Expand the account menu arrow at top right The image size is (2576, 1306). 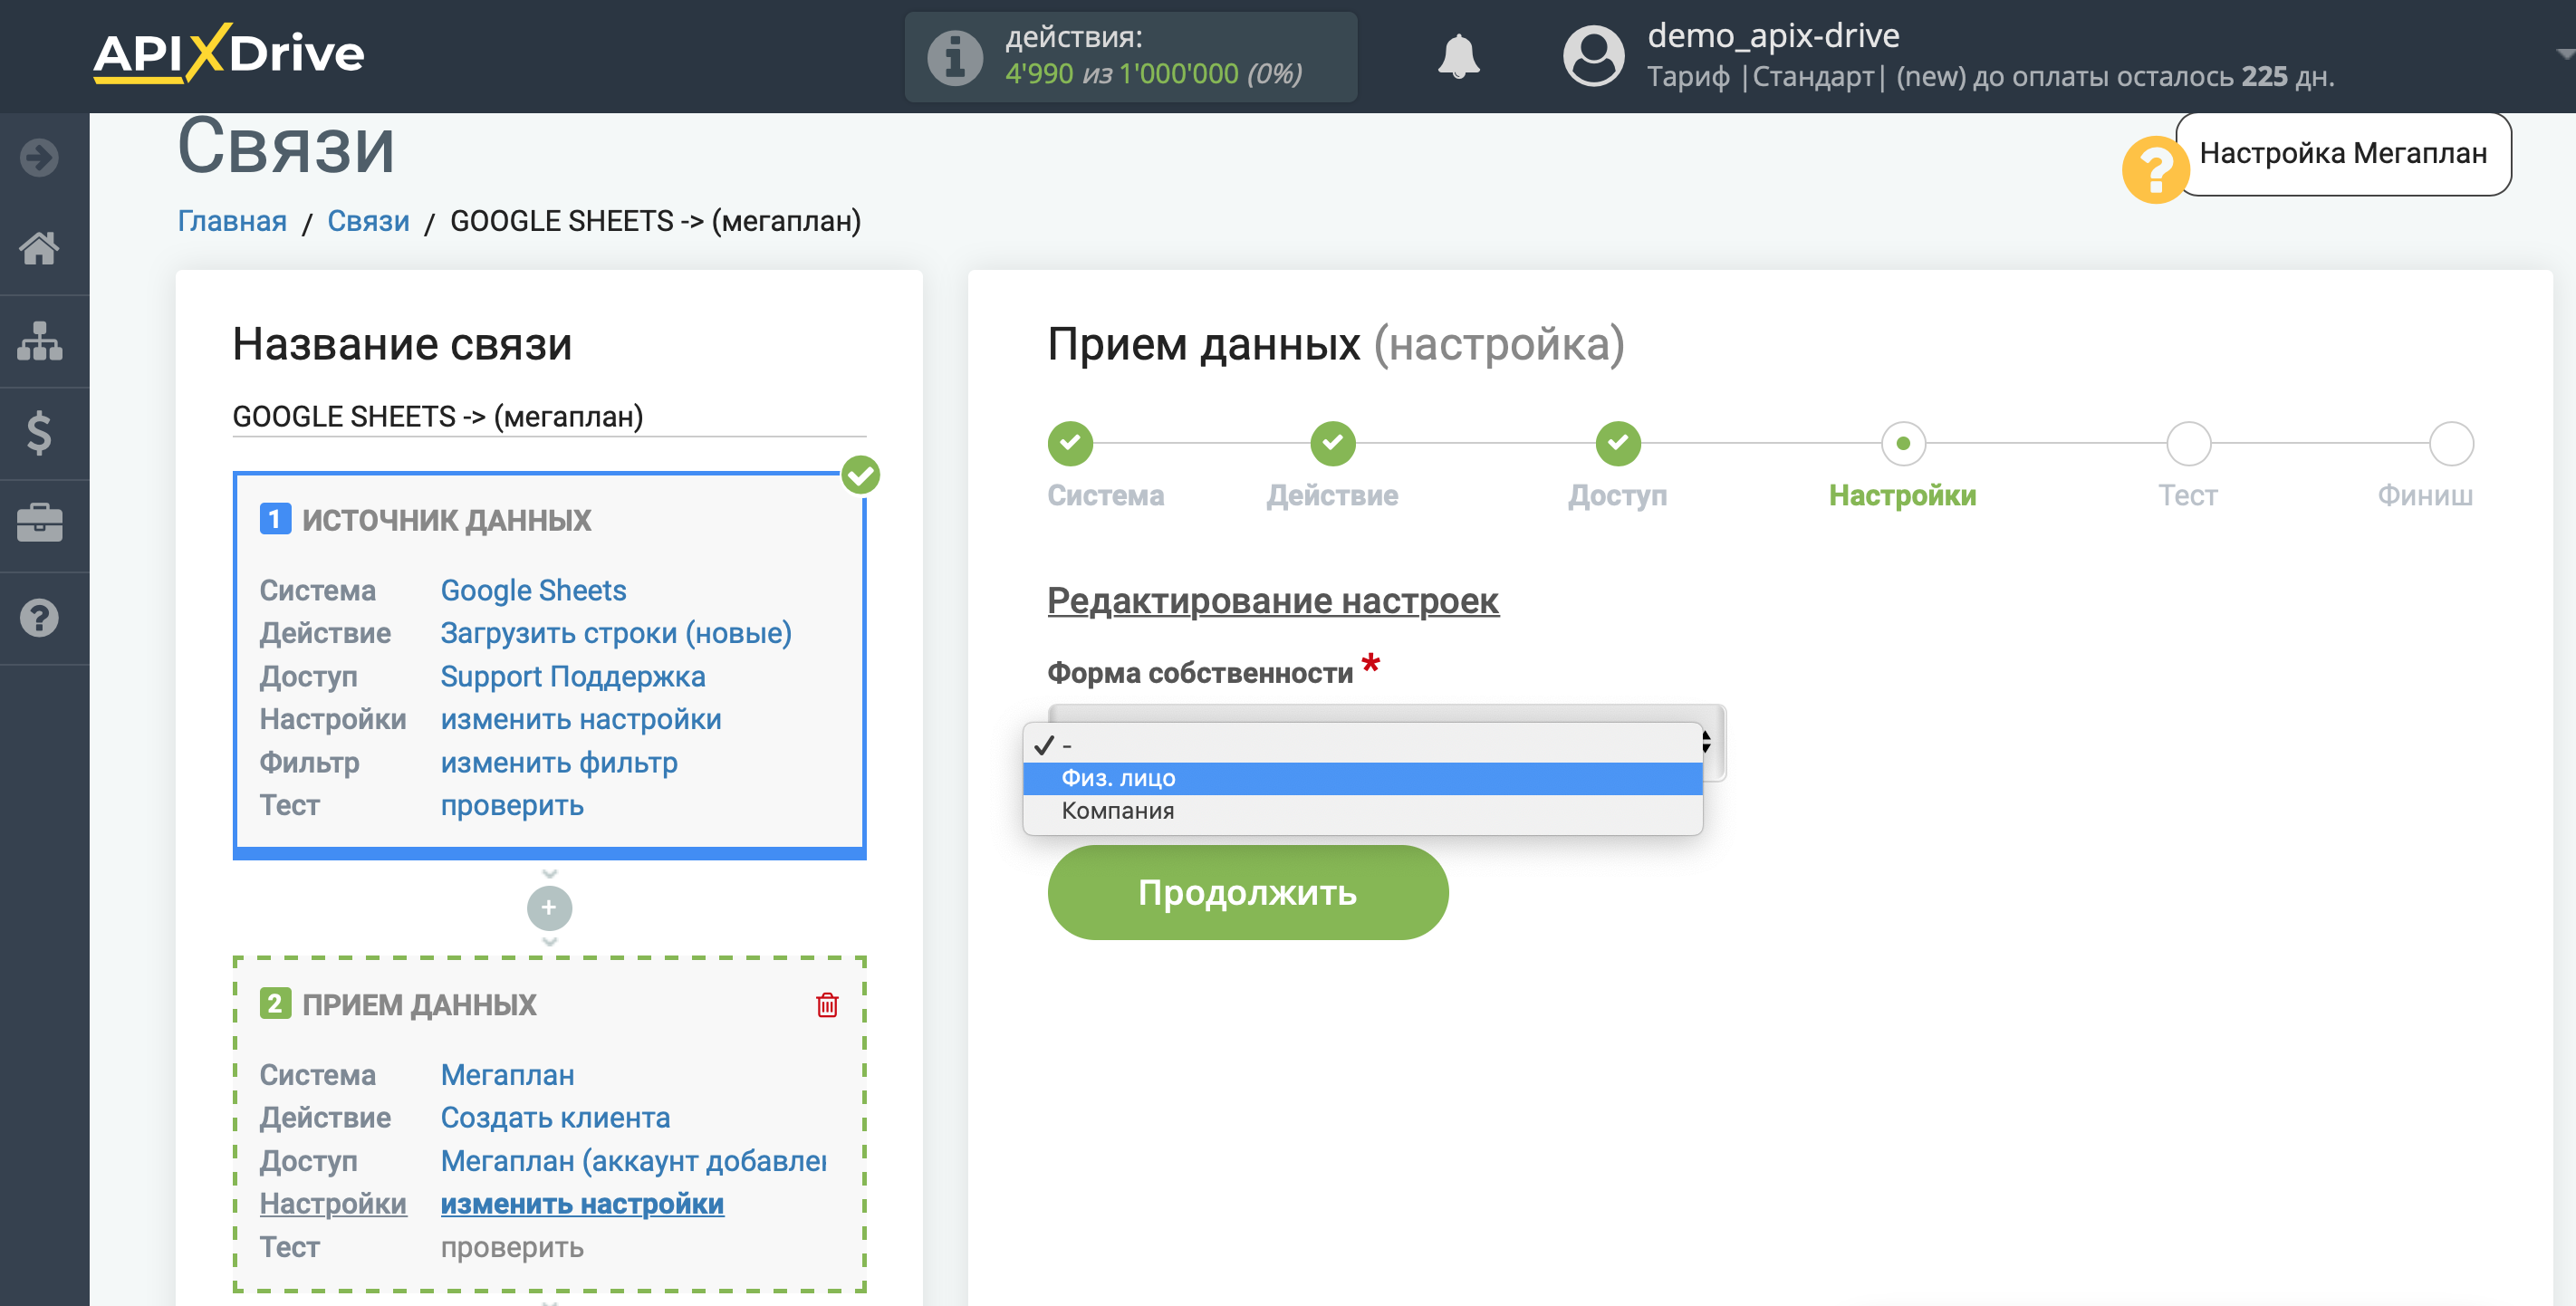coord(2564,54)
